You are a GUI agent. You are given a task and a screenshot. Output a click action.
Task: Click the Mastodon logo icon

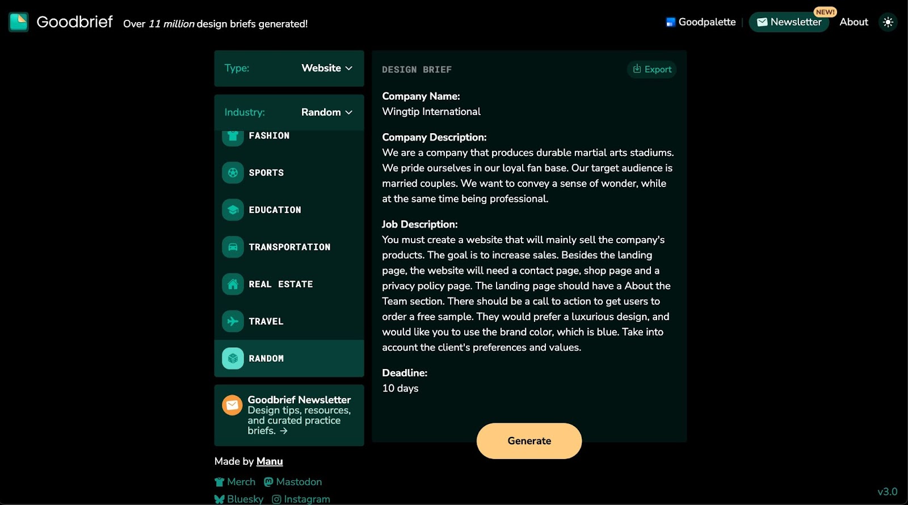pyautogui.click(x=268, y=482)
